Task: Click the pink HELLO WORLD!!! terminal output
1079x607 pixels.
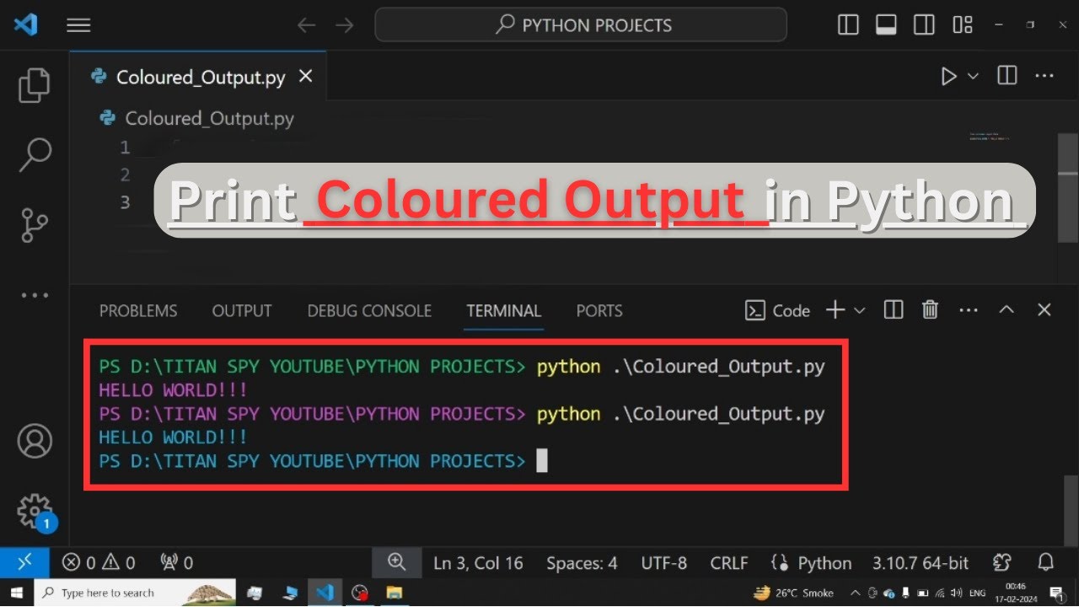Action: click(x=173, y=390)
